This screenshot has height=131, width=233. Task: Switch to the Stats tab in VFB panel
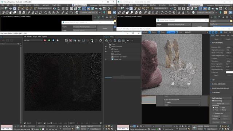112,37
